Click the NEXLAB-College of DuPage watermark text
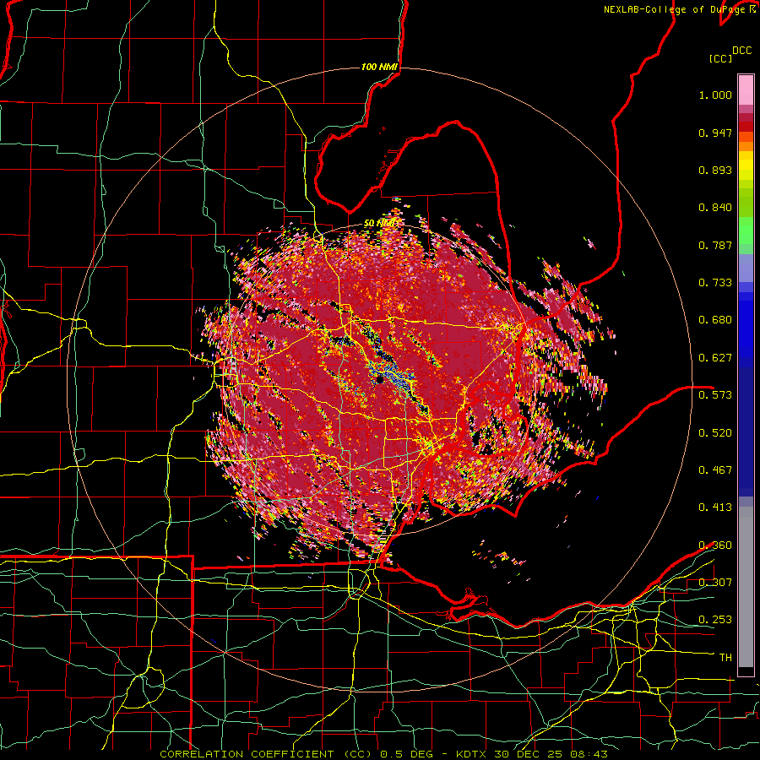Viewport: 760px width, 760px height. click(x=679, y=9)
